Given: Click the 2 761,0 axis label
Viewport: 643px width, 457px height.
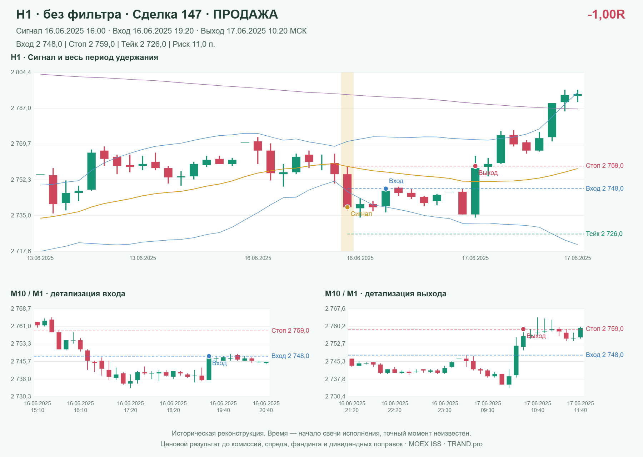Looking at the screenshot, I should pos(21,326).
